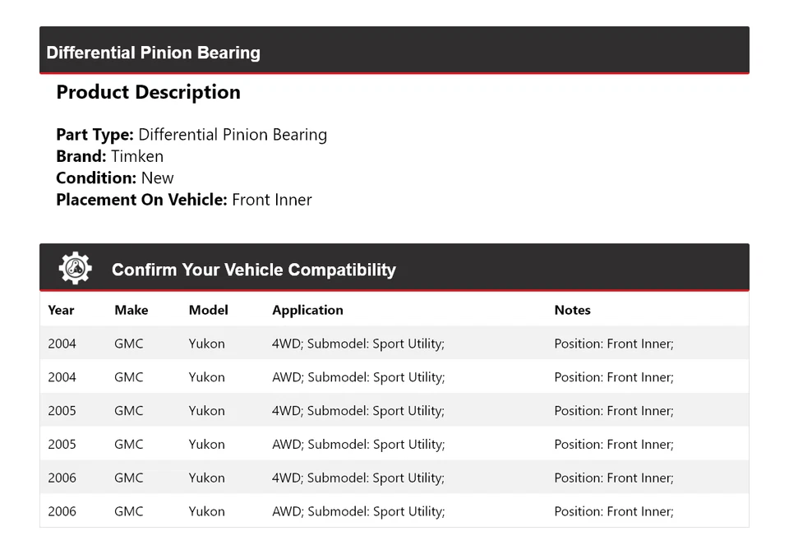Click the Notes column header
789x554 pixels.
tap(572, 310)
